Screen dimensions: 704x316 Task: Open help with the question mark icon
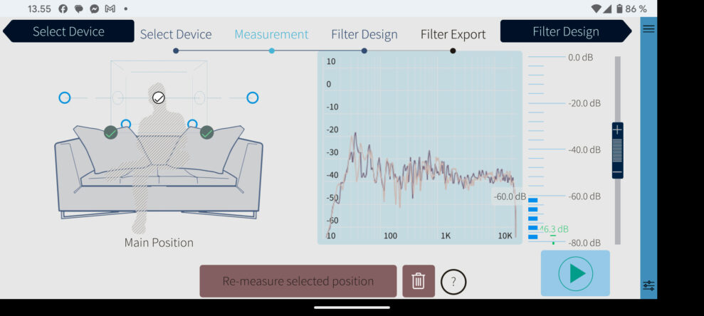pyautogui.click(x=453, y=282)
